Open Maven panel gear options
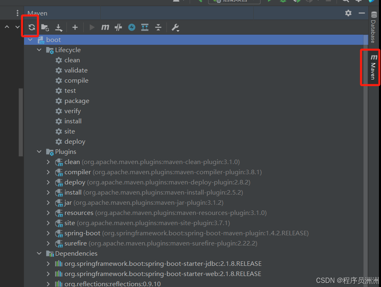 click(x=348, y=13)
